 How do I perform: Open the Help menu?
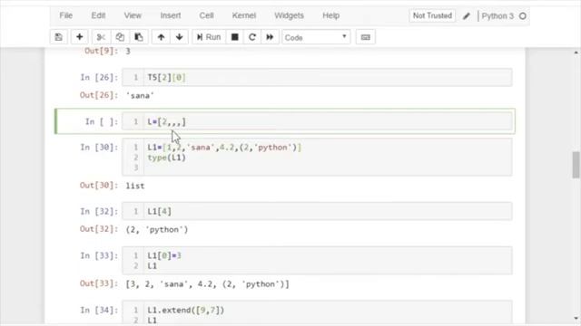click(x=330, y=15)
